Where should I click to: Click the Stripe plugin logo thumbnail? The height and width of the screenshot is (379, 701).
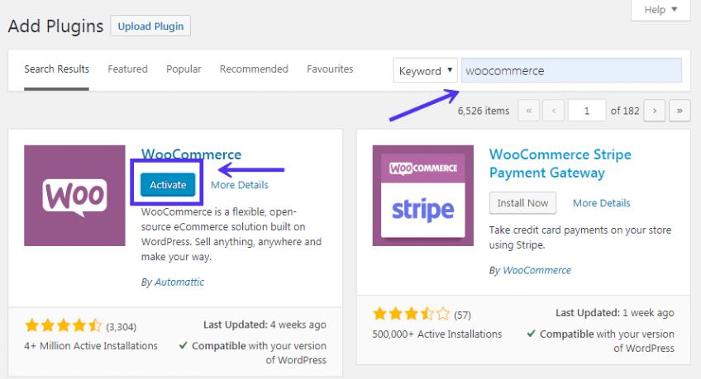click(x=423, y=196)
